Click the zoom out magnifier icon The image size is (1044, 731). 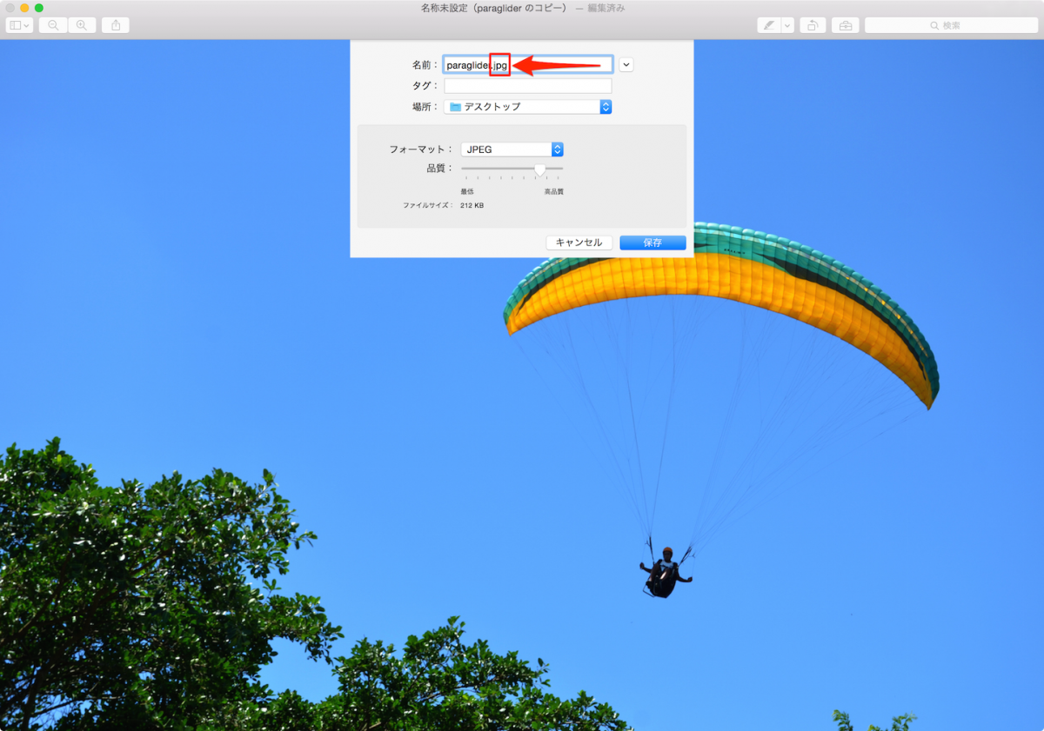coord(53,25)
